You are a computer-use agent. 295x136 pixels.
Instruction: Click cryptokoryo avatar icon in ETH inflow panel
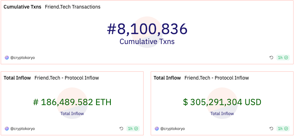coord(7,129)
